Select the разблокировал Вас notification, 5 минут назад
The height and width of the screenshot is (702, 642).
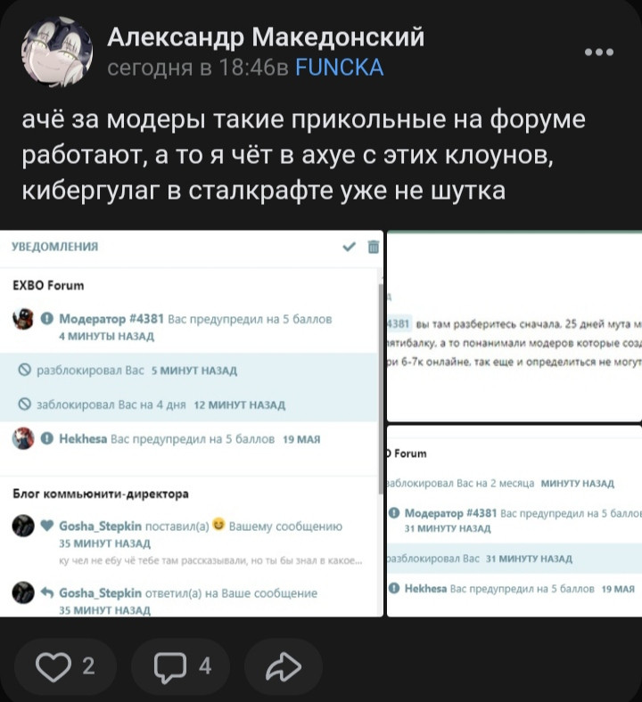click(188, 371)
